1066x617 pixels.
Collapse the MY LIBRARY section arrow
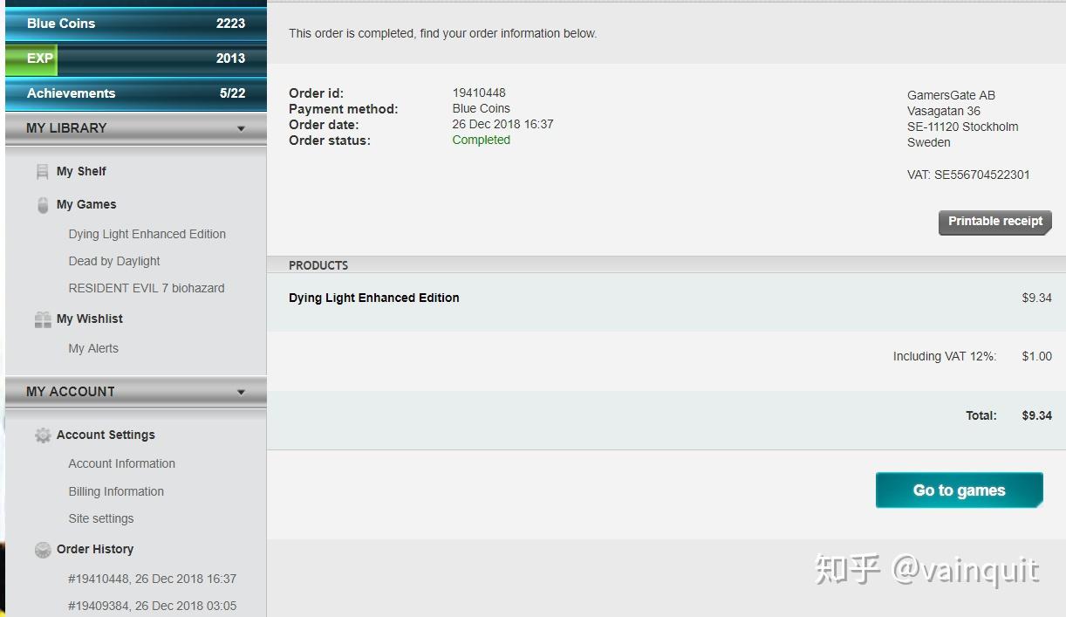[x=242, y=128]
